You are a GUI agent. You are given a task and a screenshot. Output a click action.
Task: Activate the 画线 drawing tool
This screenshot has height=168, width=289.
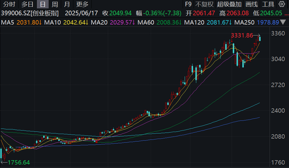tap(251, 5)
